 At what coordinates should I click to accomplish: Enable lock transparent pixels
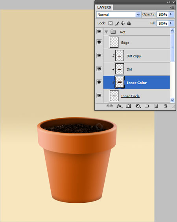[x=111, y=23]
